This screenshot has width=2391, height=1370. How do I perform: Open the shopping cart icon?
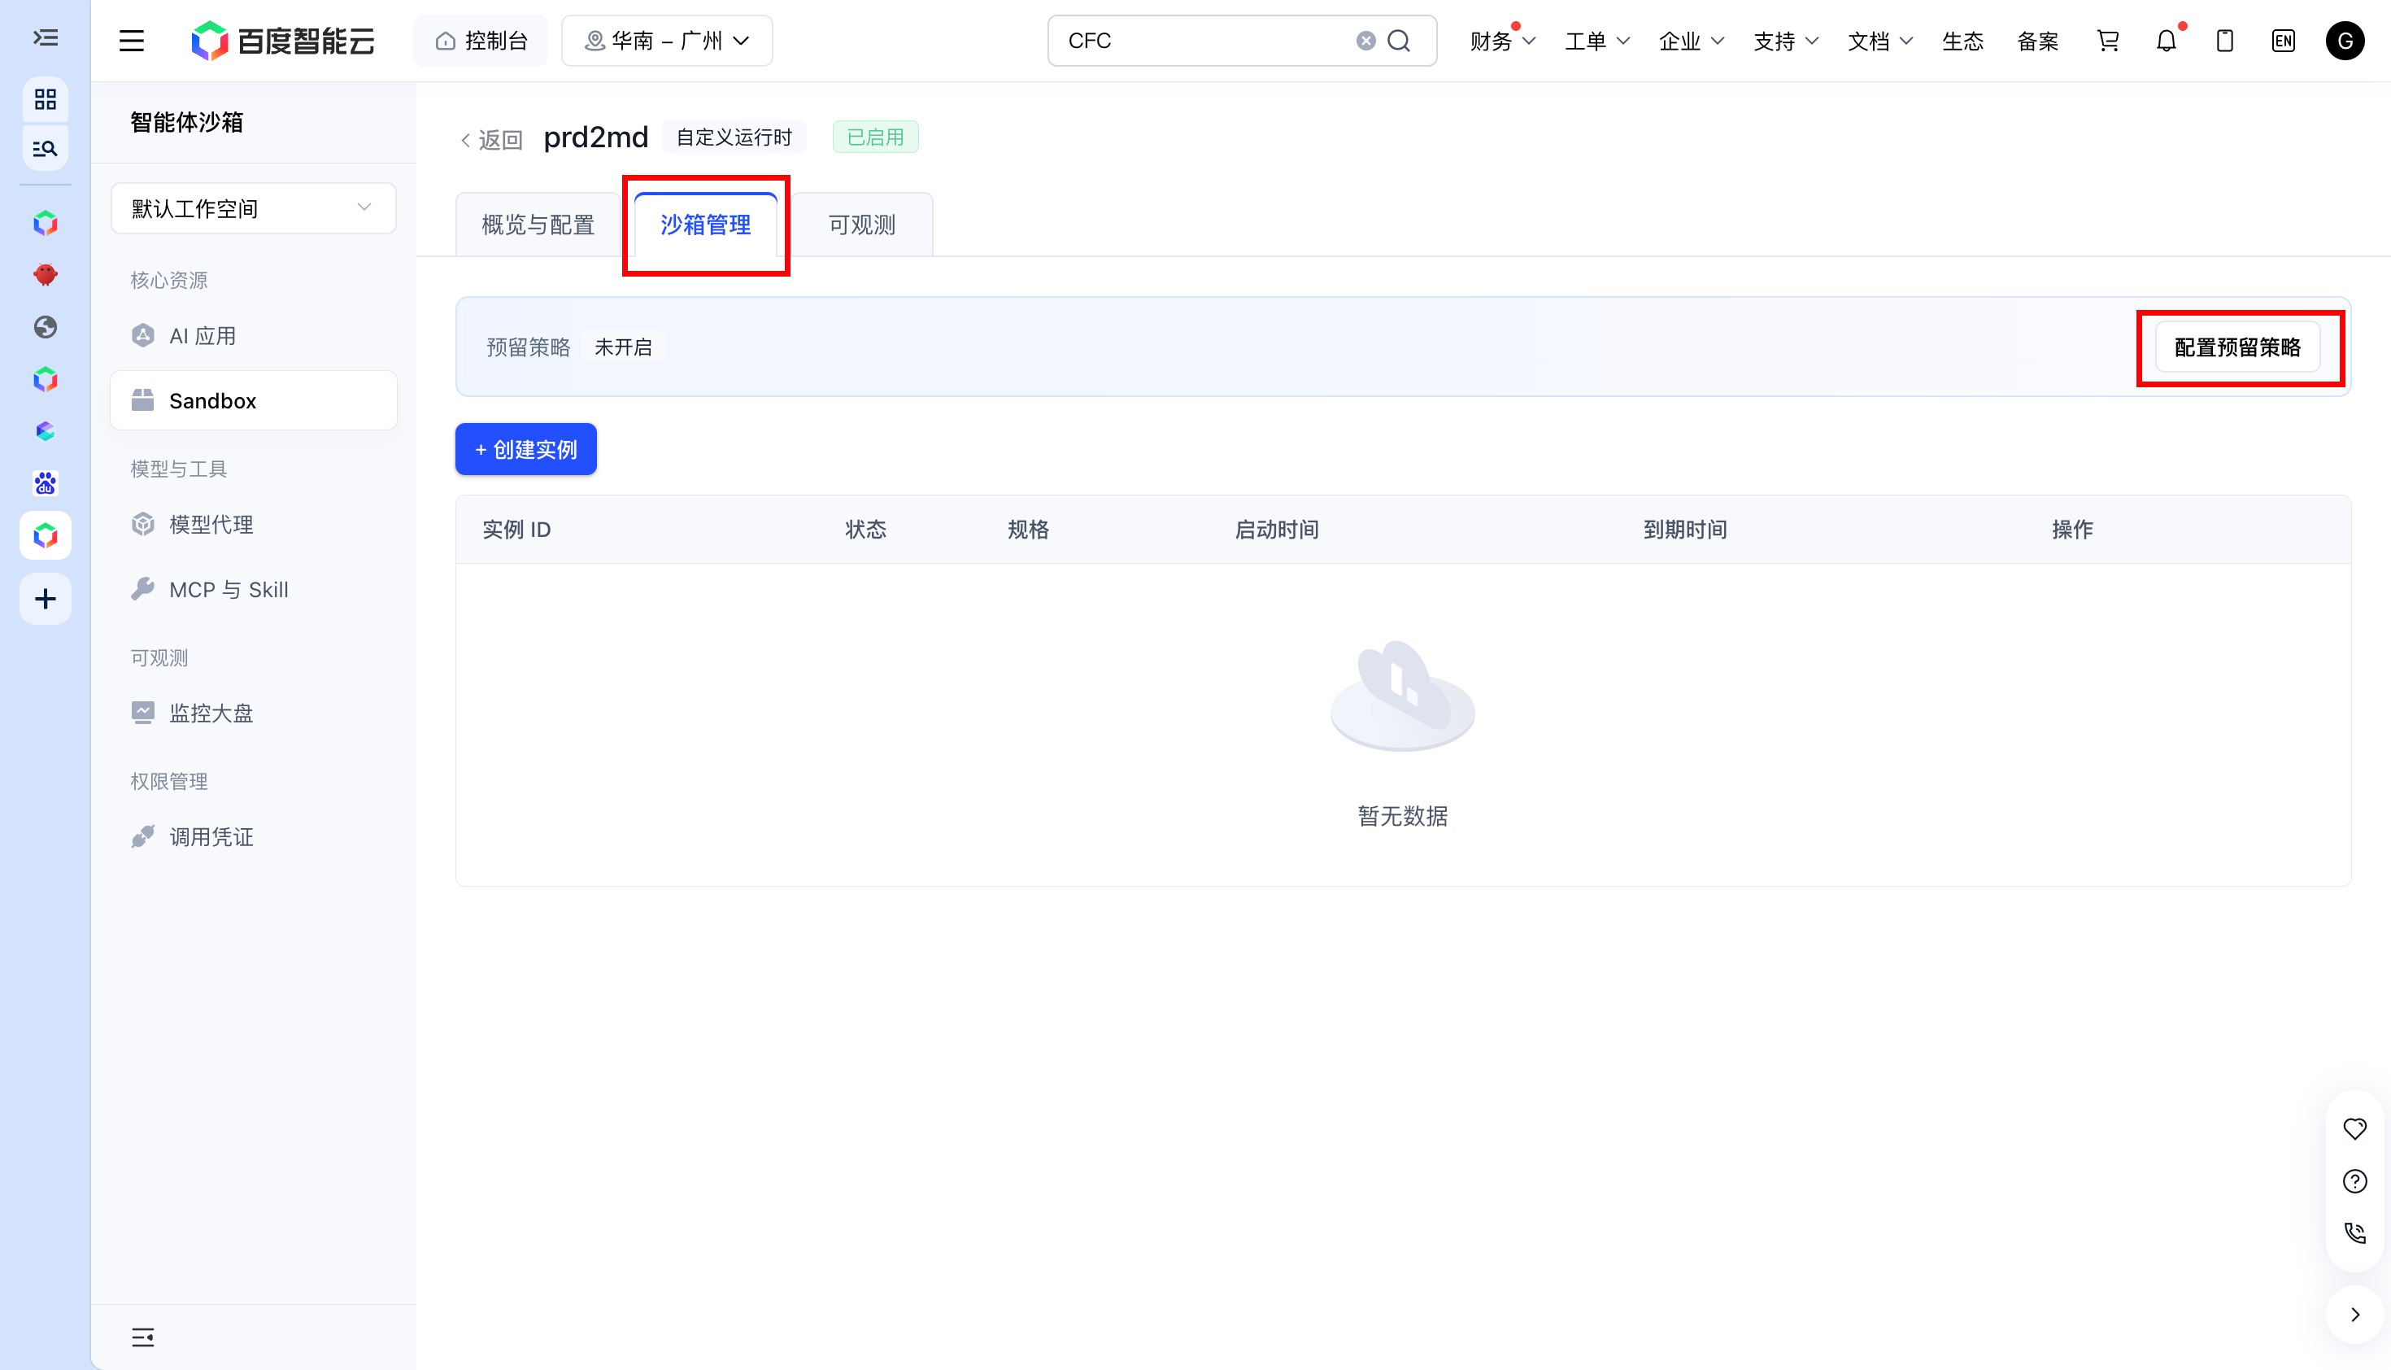pyautogui.click(x=2108, y=41)
